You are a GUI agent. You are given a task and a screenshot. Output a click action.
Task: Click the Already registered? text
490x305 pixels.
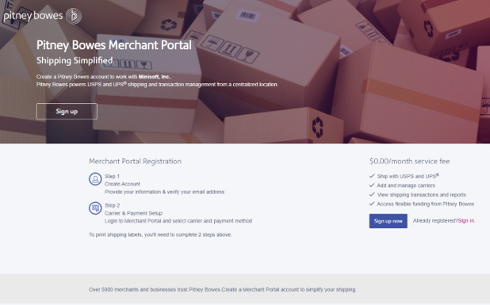click(x=435, y=221)
